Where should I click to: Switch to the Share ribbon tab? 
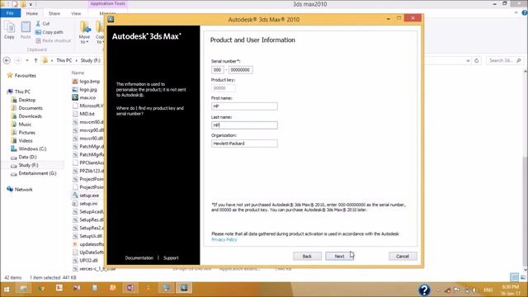(x=54, y=13)
